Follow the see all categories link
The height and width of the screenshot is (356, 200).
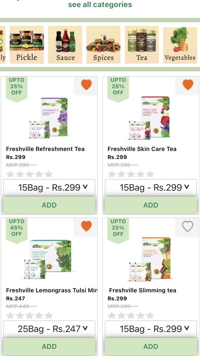click(100, 5)
